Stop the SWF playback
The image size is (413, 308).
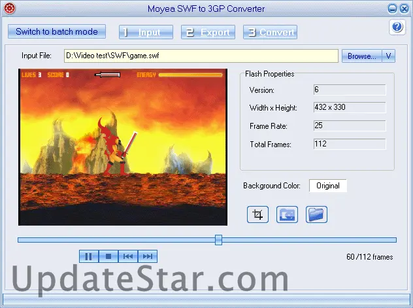(x=108, y=256)
